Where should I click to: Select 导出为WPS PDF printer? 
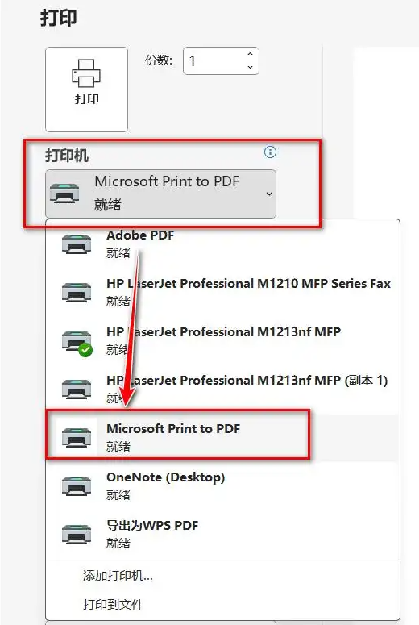coord(222,534)
